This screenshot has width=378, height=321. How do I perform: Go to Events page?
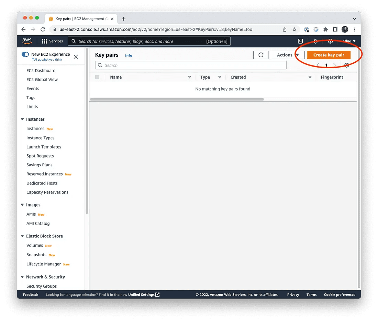[33, 88]
